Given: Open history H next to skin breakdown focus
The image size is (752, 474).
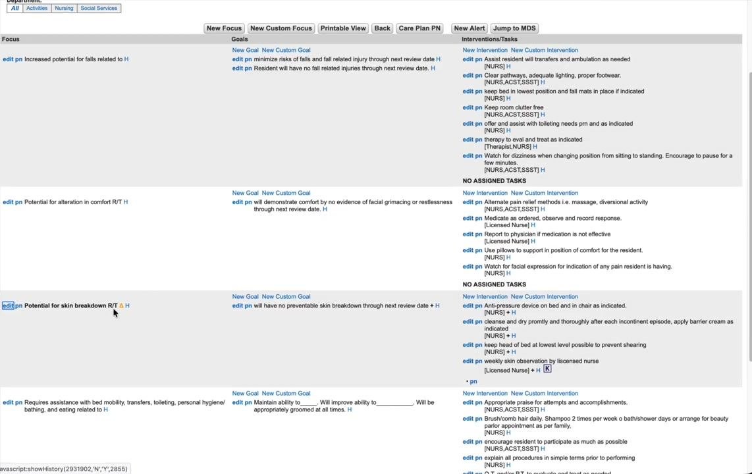Looking at the screenshot, I should click(127, 305).
